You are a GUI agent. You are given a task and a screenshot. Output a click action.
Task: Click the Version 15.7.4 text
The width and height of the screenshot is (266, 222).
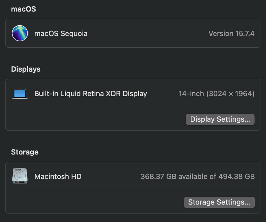[x=231, y=33]
